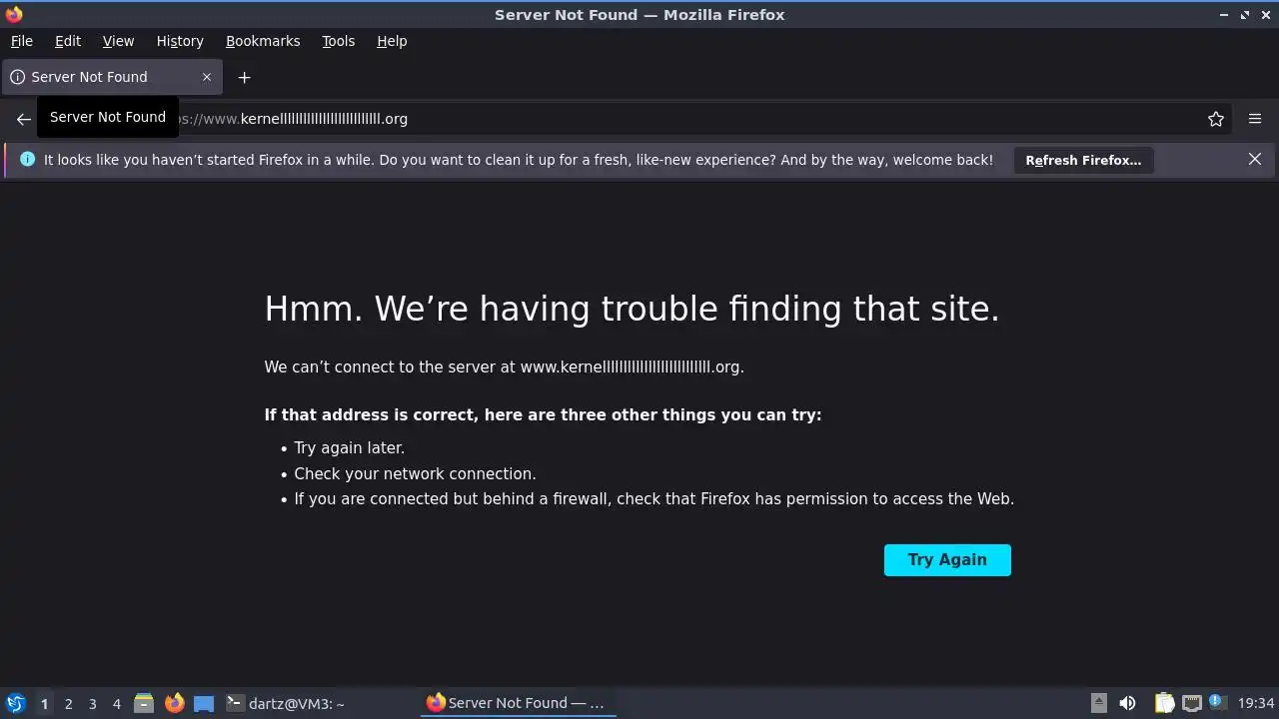Click 'We can't connect to the server' sentence
The height and width of the screenshot is (719, 1279).
(x=504, y=367)
